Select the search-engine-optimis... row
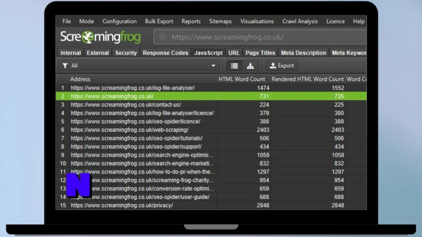 point(211,155)
